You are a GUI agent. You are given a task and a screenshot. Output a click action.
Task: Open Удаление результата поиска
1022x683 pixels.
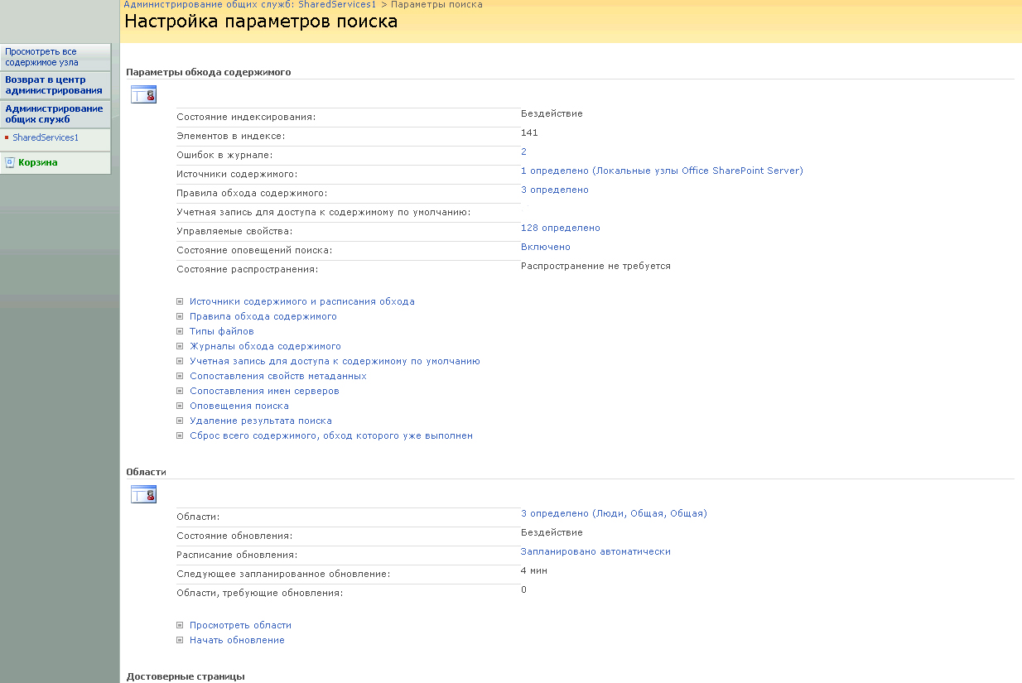tap(261, 421)
